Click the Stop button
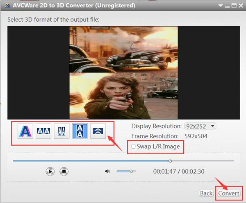Image resolution: width=246 pixels, height=203 pixels. pos(64,171)
